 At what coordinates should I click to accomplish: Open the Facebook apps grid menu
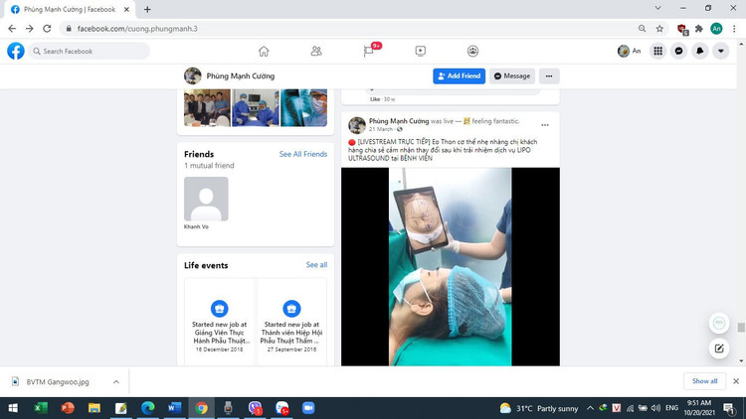pyautogui.click(x=658, y=51)
